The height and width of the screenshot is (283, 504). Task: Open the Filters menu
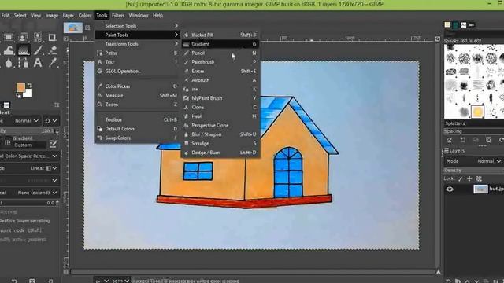pyautogui.click(x=118, y=16)
